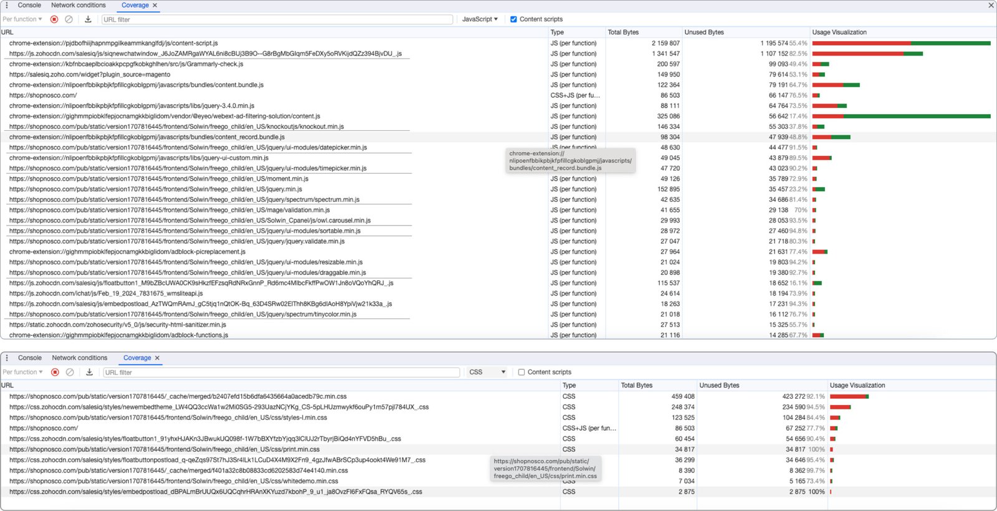Switch to the Console tab in the upper drawer
Screen dimensions: 997x511
[29, 5]
